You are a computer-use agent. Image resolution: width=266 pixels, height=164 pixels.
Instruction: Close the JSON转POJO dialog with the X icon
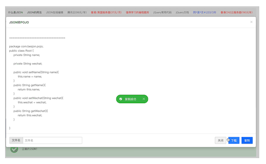click(251, 22)
